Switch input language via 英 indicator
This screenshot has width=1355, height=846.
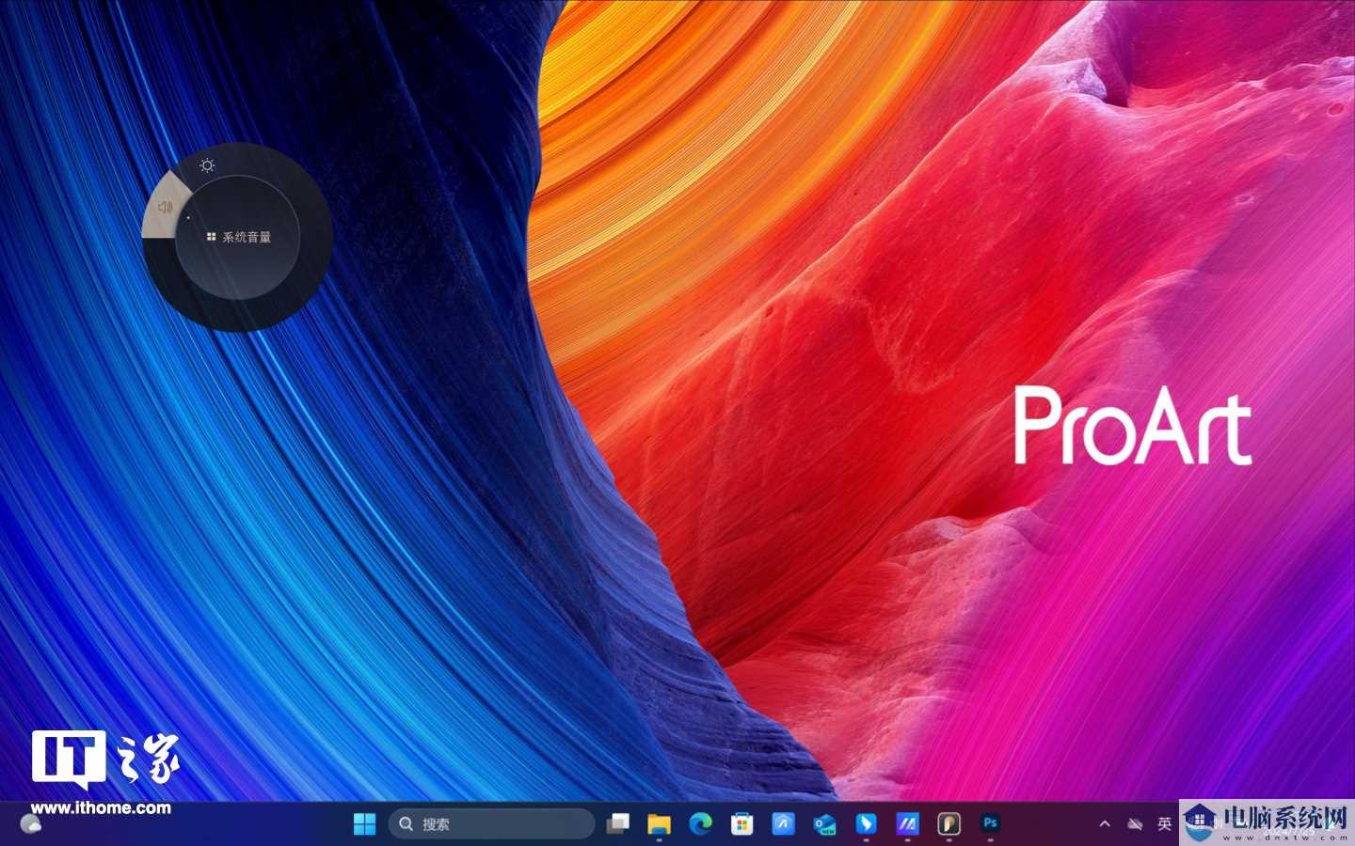point(1164,824)
